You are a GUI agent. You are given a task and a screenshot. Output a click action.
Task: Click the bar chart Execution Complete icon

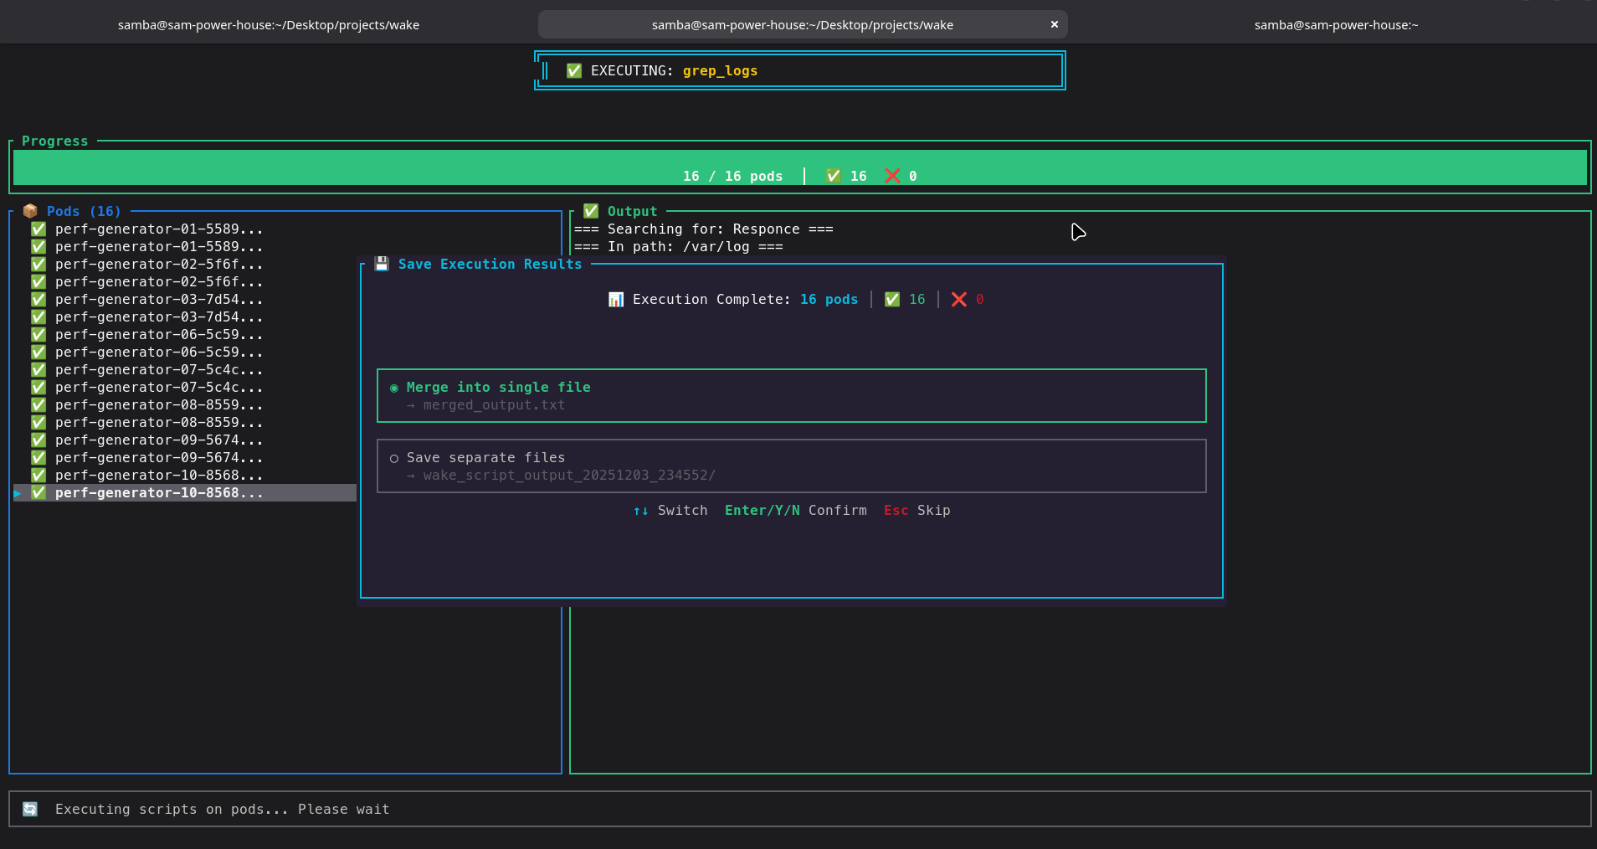pos(616,300)
